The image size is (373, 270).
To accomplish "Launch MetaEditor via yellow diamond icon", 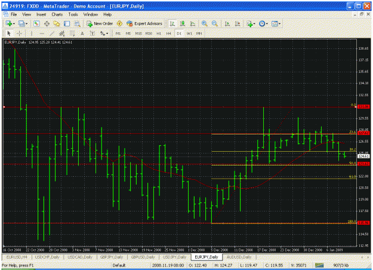I will [x=119, y=23].
